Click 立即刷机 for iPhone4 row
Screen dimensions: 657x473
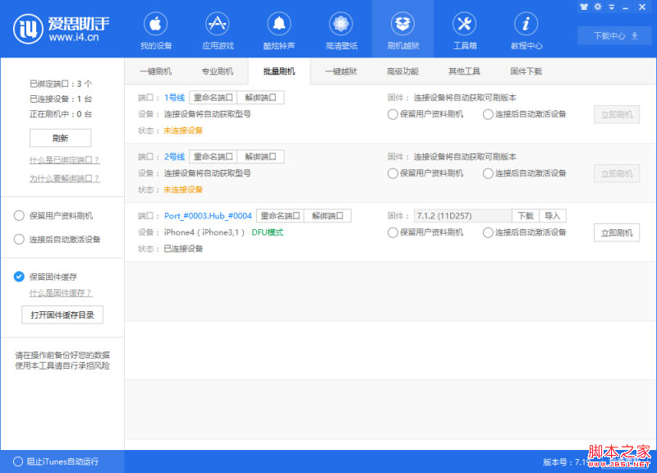point(617,233)
